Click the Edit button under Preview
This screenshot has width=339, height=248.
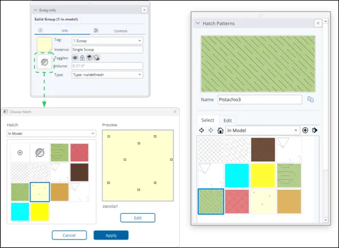click(x=138, y=218)
